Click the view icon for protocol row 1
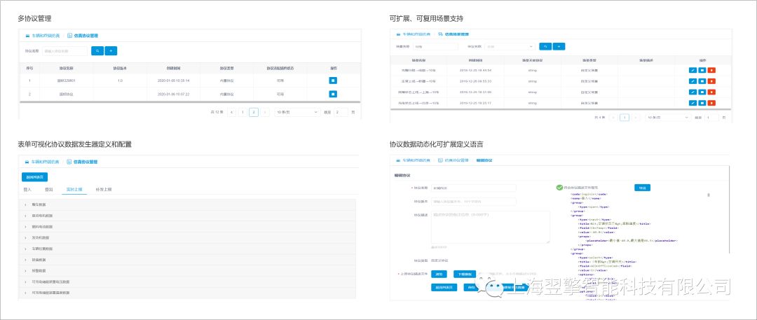Viewport: 757px width, 320px height. tap(333, 81)
